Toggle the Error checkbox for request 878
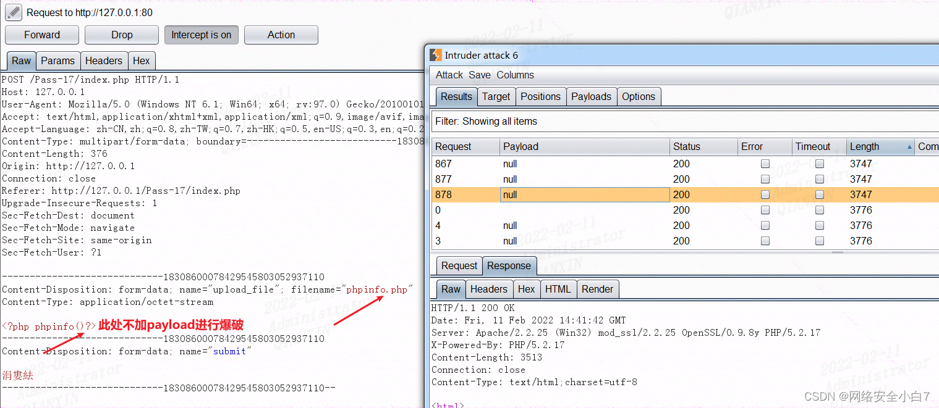The width and height of the screenshot is (939, 408). pyautogui.click(x=765, y=194)
